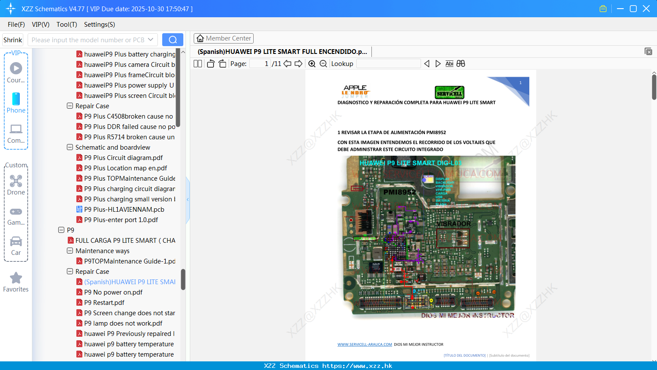Open the model number dropdown arrow

(151, 40)
